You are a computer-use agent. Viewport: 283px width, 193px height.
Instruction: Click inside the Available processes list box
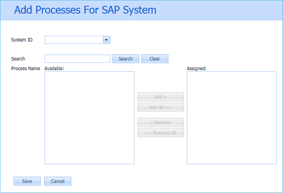tap(89, 118)
